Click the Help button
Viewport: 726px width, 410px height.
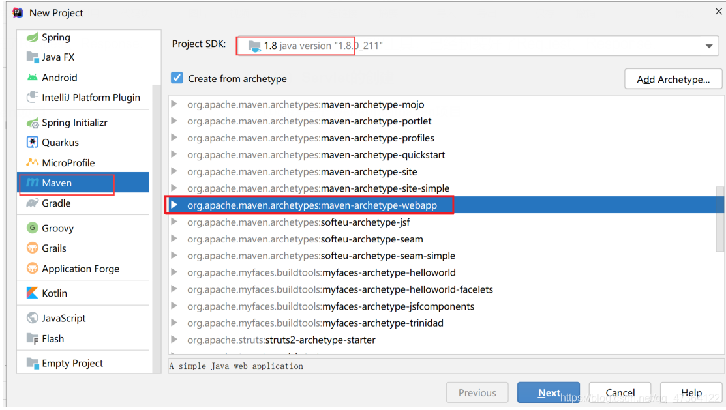(x=691, y=392)
